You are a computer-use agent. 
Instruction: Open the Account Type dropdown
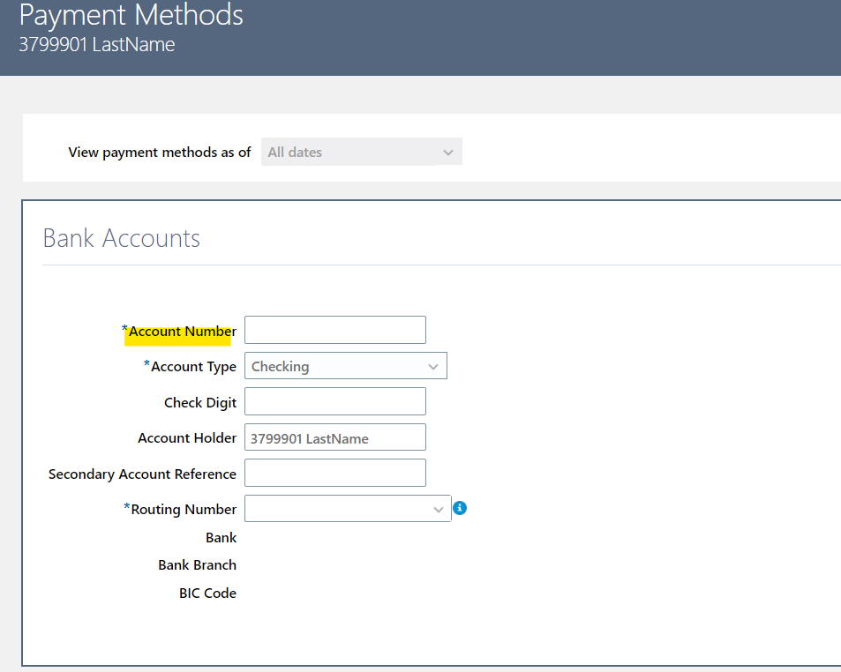pyautogui.click(x=345, y=365)
